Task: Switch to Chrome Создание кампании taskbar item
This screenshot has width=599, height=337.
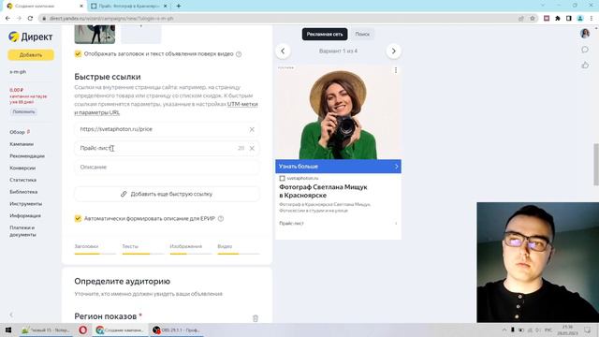Action: click(120, 330)
